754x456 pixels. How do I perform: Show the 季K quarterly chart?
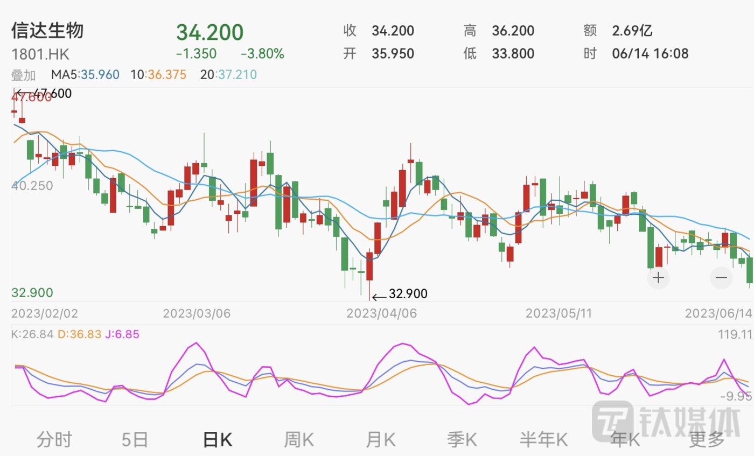463,439
